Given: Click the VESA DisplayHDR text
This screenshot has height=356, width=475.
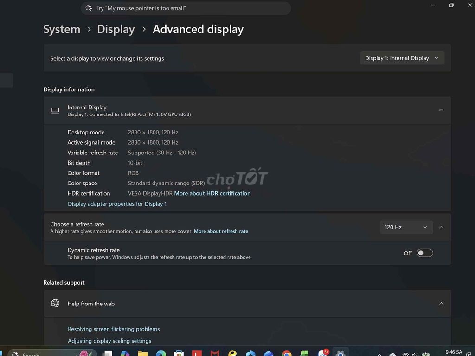Looking at the screenshot, I should point(150,193).
